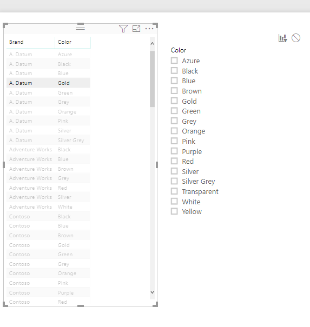310x327 pixels.
Task: Select the Adventure Works Red row
Action: coord(49,188)
